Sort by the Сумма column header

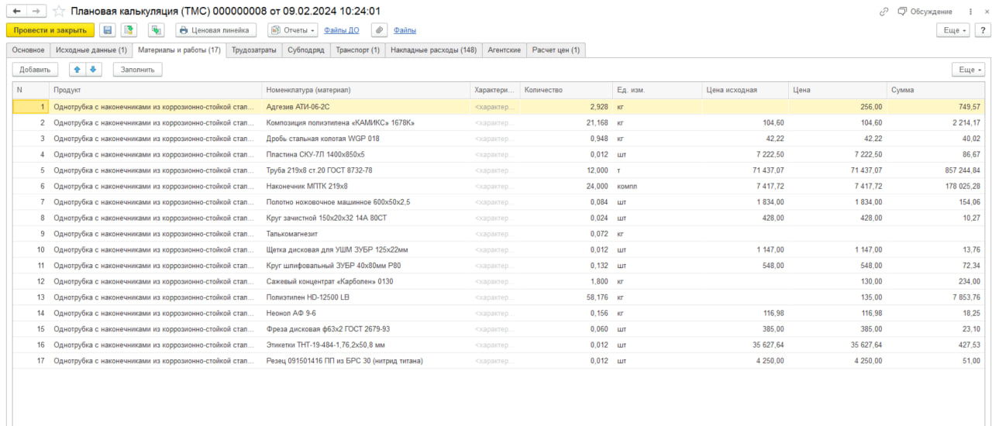coord(935,90)
